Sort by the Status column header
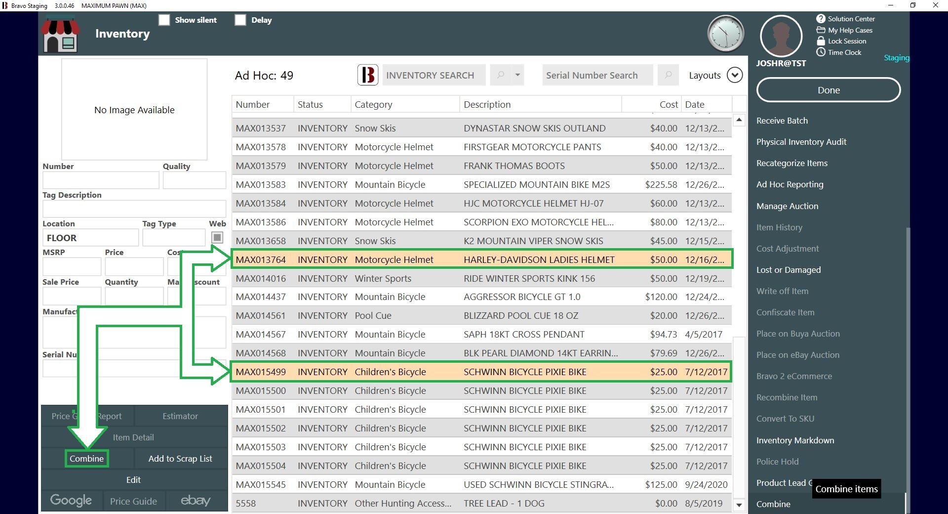The width and height of the screenshot is (948, 514). (322, 104)
